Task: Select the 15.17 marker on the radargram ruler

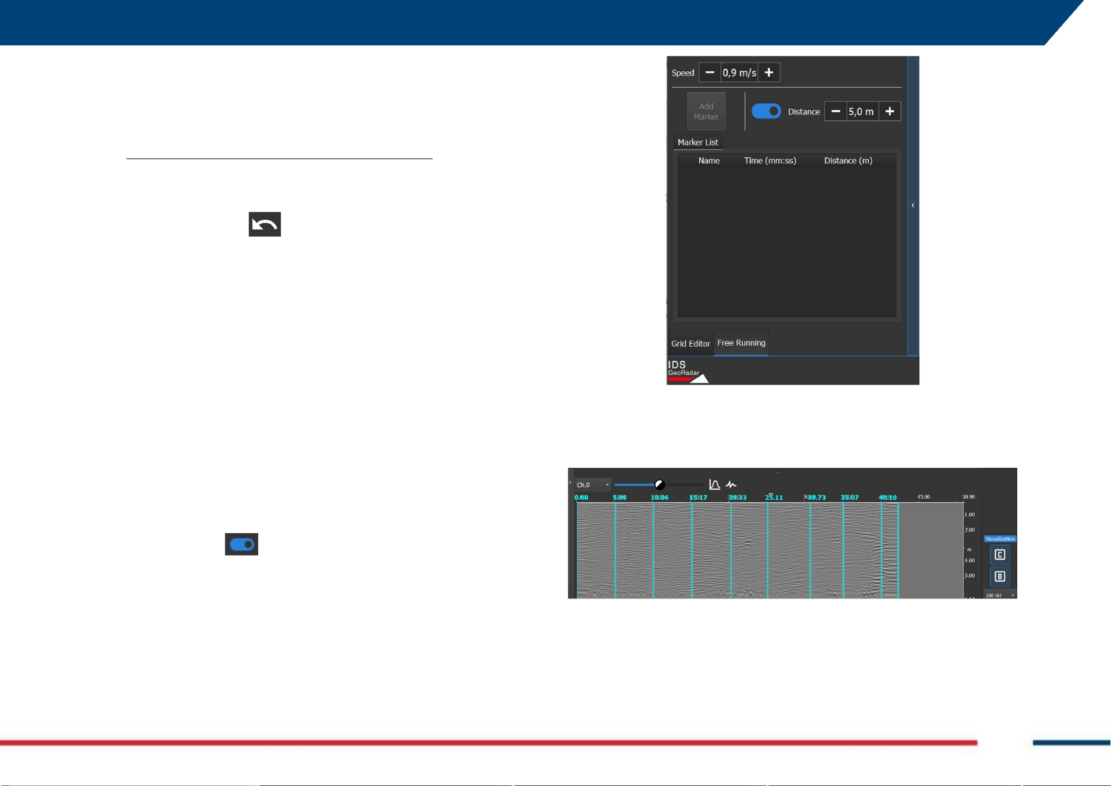Action: coord(698,497)
